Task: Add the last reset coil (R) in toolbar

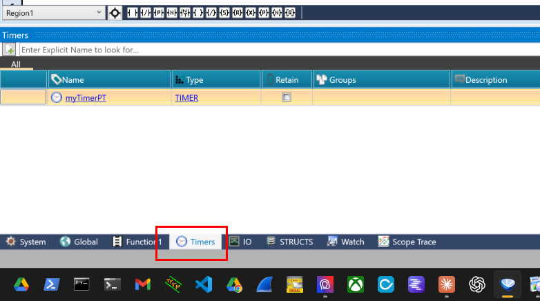Action: pos(290,13)
